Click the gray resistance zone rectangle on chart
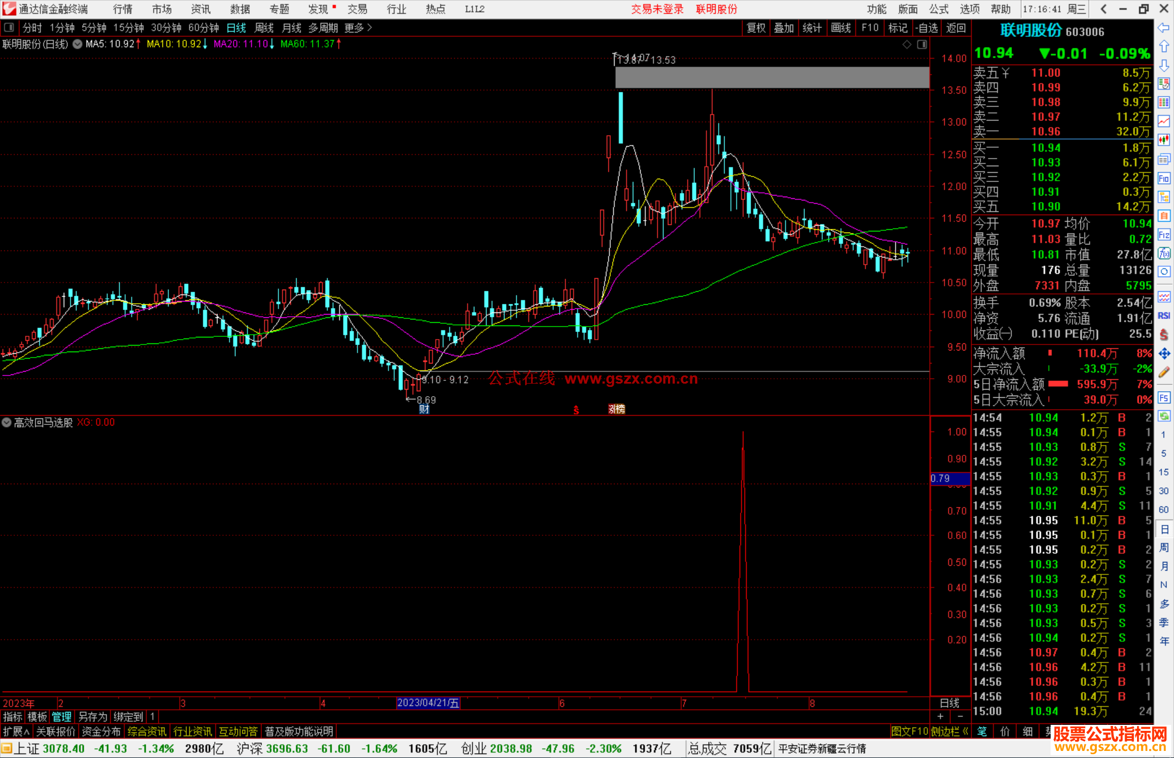Screen dimensions: 1174x758 click(x=772, y=78)
